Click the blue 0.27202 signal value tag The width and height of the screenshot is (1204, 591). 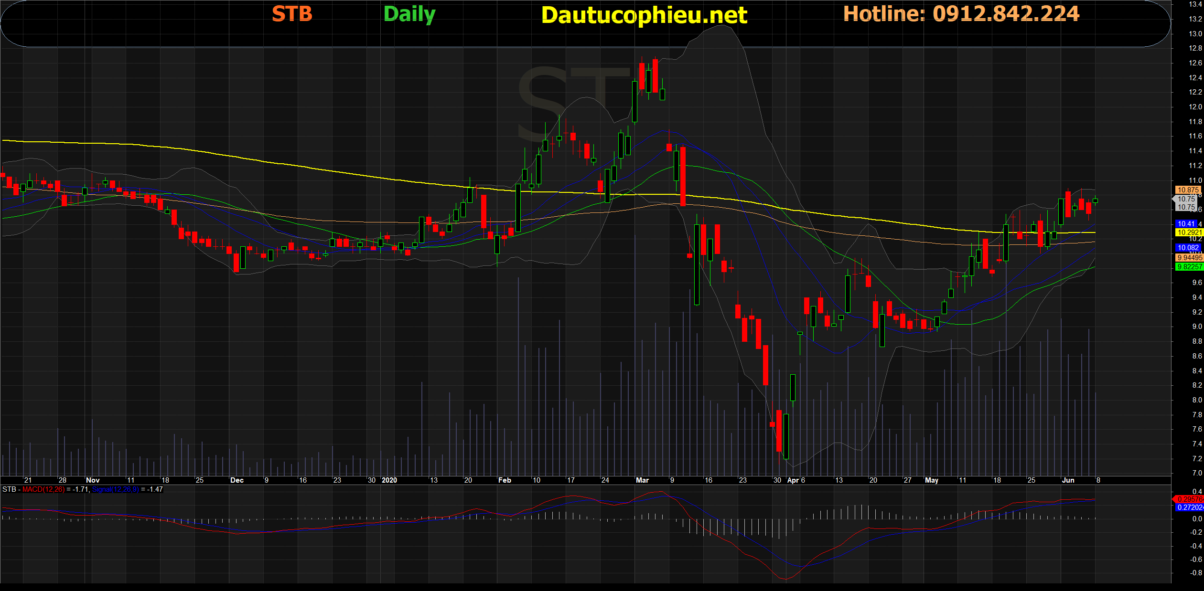pos(1189,507)
